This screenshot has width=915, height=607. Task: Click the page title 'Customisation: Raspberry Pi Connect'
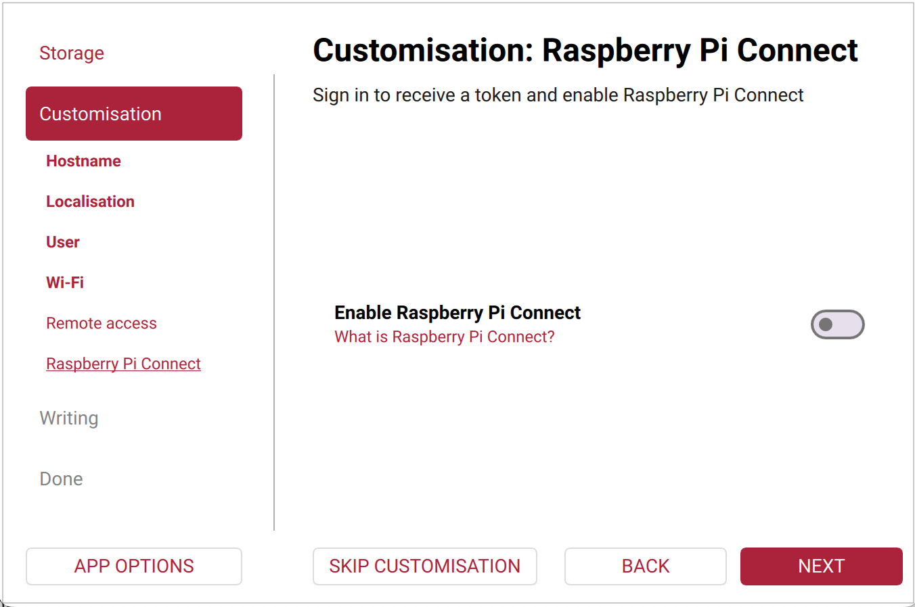click(585, 49)
